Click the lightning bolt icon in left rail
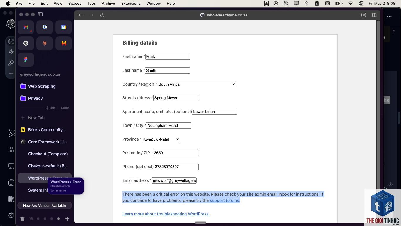 tap(11, 52)
